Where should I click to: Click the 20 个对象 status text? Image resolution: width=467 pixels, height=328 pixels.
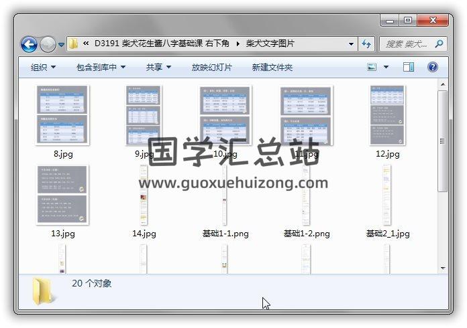91,283
